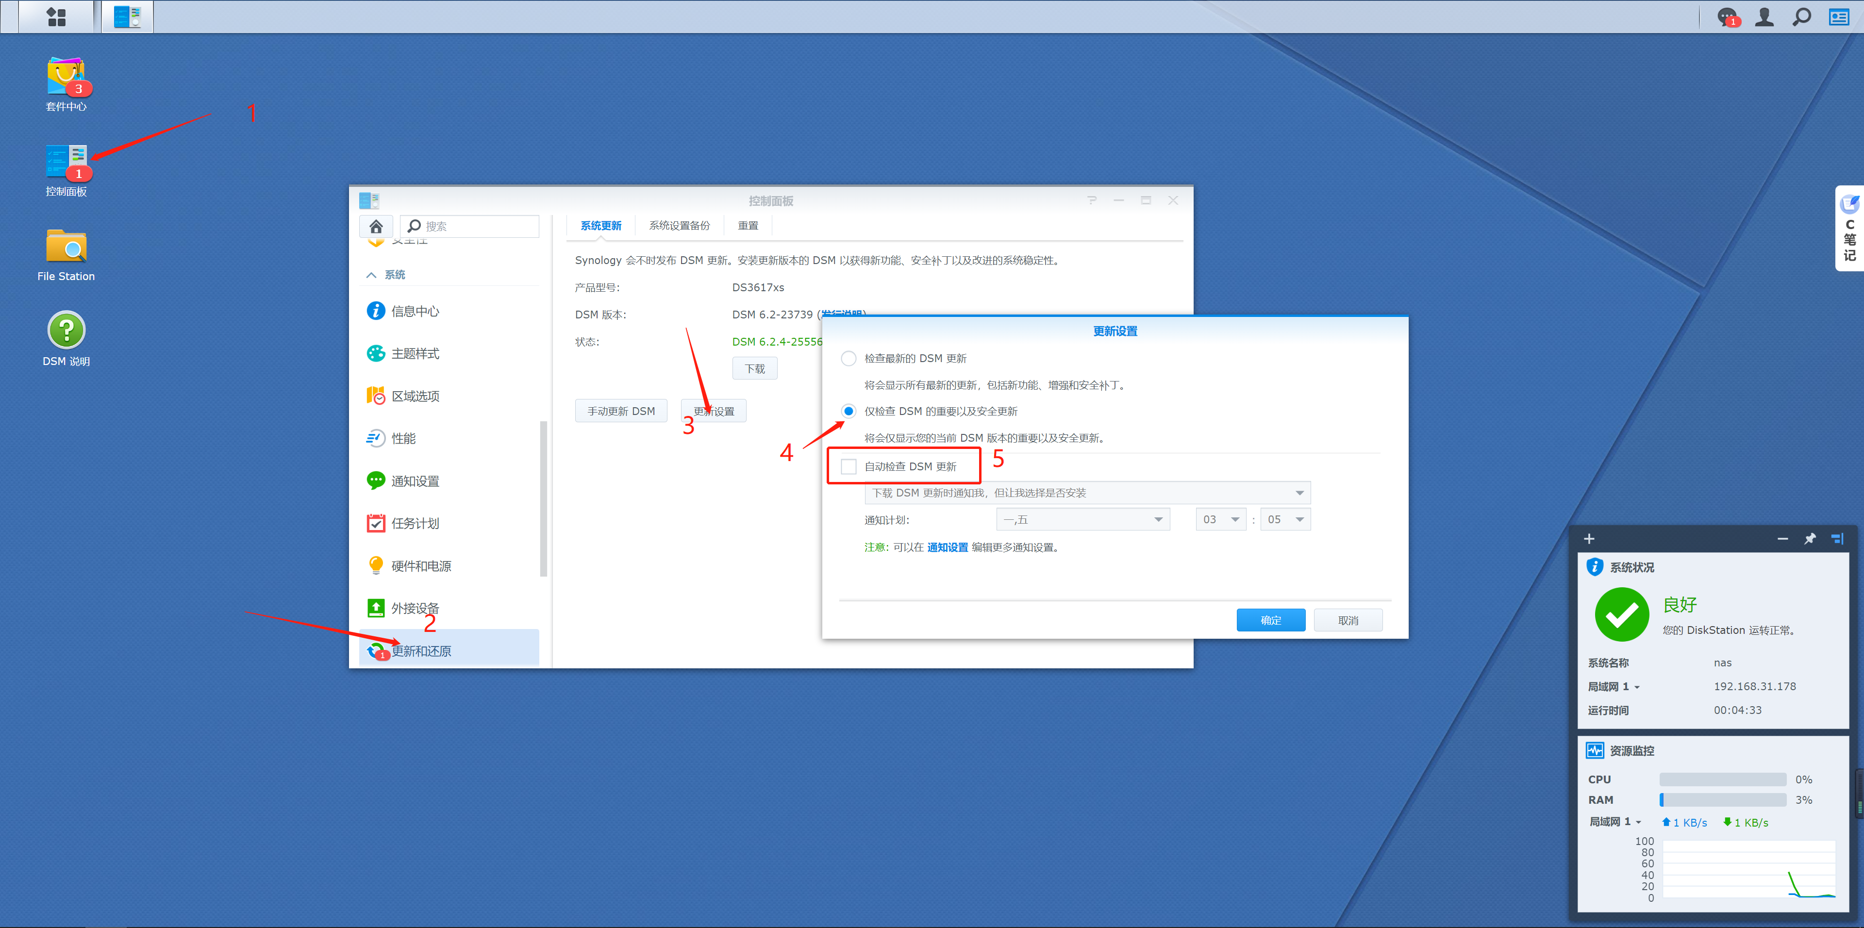This screenshot has height=928, width=1864.
Task: Click the Control Panel sidebar scrollbar
Action: point(544,499)
